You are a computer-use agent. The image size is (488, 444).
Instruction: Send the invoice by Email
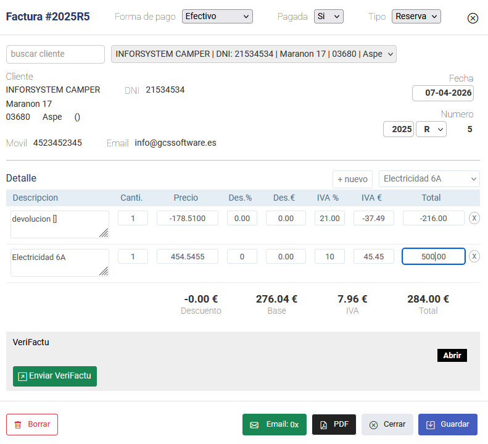point(275,425)
